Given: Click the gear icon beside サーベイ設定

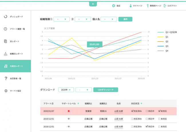Looking at the screenshot, I should (x=5, y=91).
